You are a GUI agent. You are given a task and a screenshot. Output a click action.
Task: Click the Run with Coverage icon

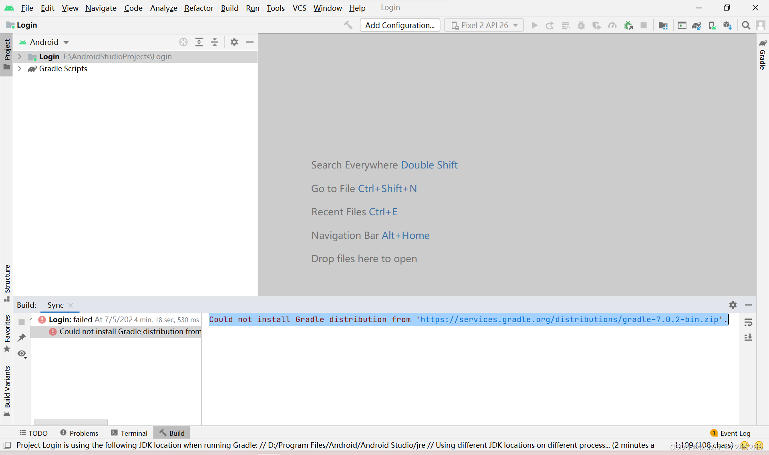coord(597,25)
